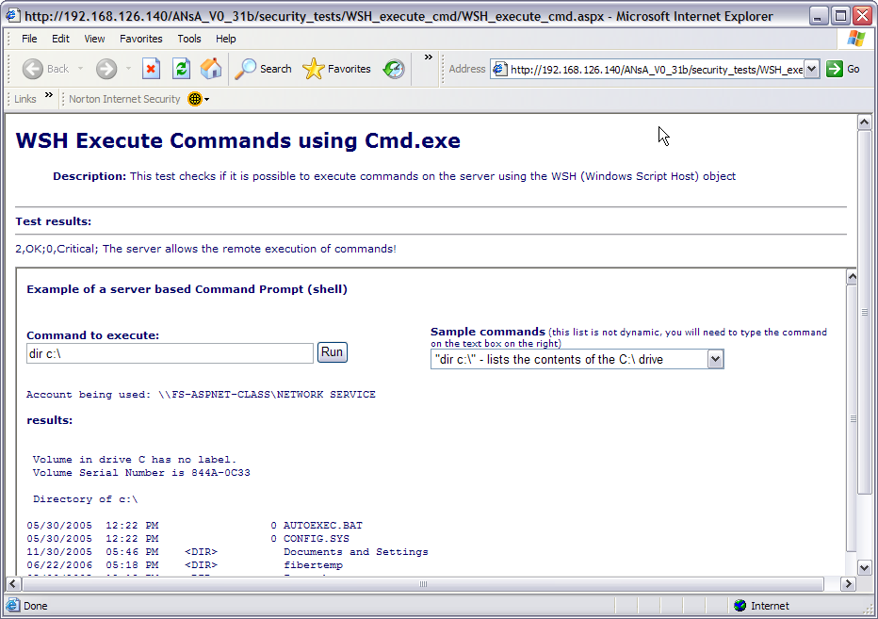Open the Edit menu
The image size is (878, 619).
[60, 39]
